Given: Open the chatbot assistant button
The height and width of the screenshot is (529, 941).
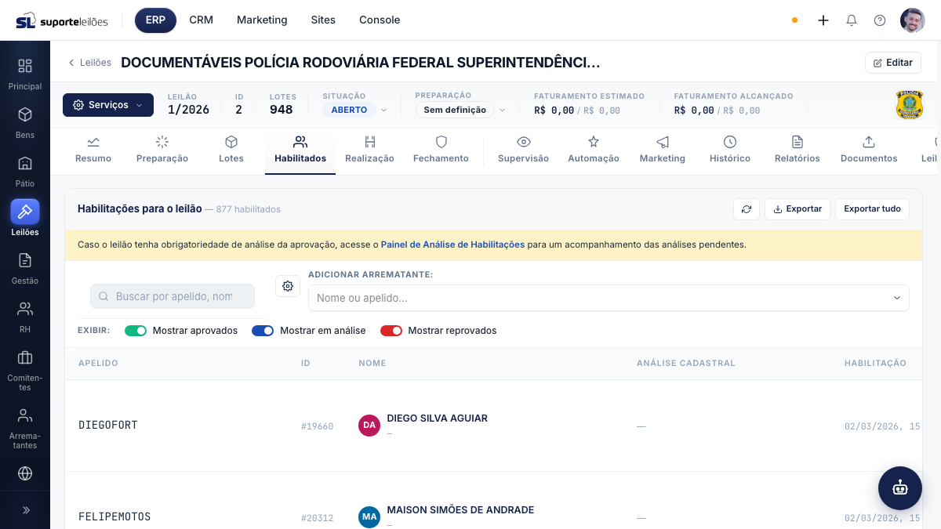Looking at the screenshot, I should (x=900, y=488).
